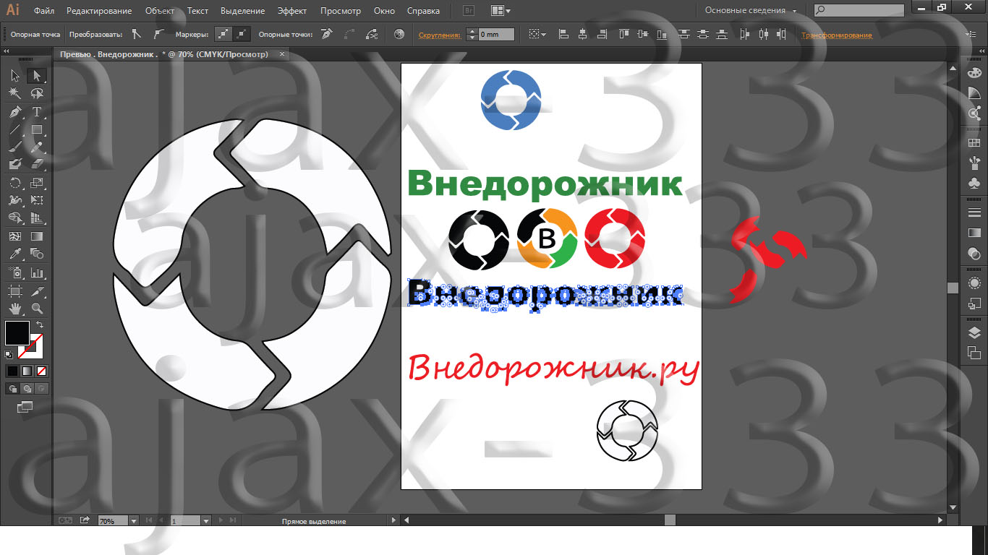Image resolution: width=988 pixels, height=555 pixels.
Task: Select the Artboard tool
Action: point(15,291)
